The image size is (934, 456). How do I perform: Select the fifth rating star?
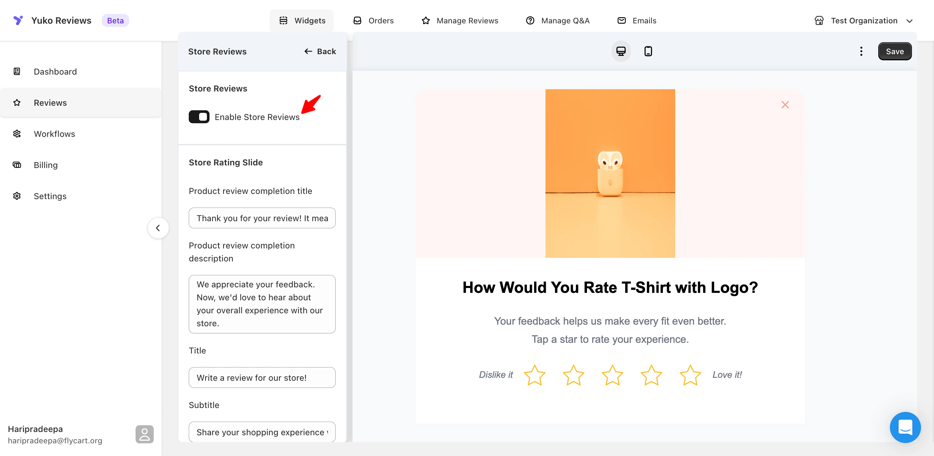point(689,375)
